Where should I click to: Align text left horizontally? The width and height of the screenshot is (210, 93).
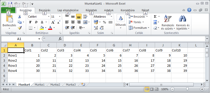(67, 22)
